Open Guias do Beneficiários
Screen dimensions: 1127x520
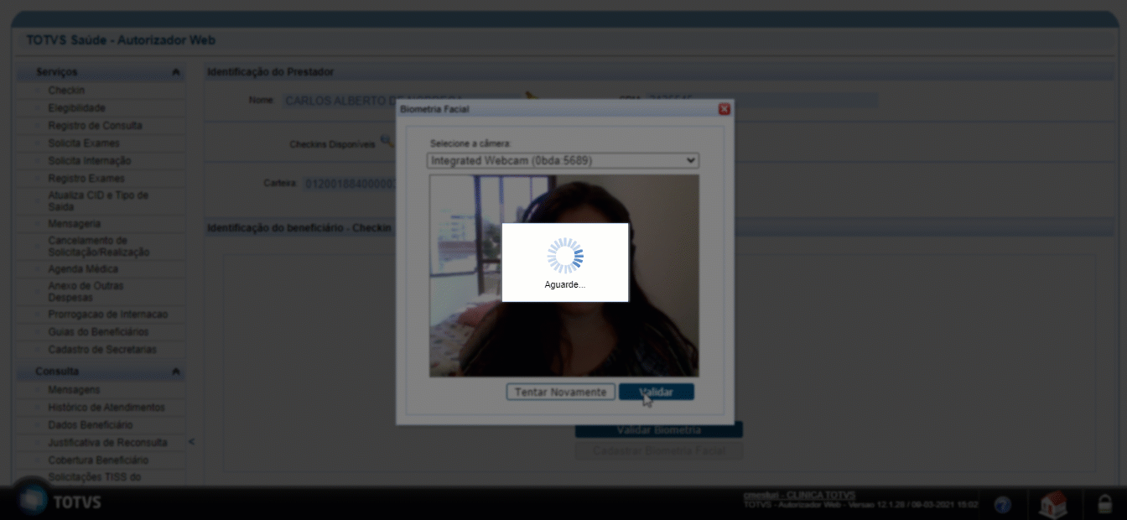[98, 332]
